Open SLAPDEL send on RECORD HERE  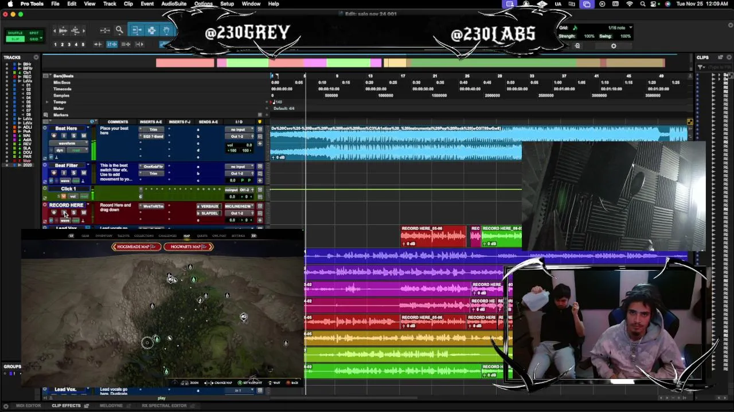pos(209,213)
